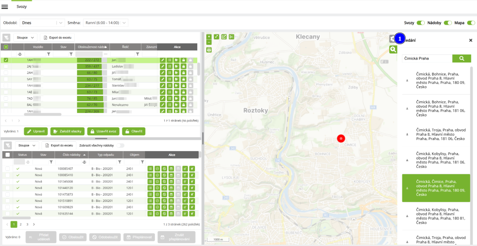This screenshot has width=477, height=246.
Task: Click the map zoom-in plus icon
Action: 209,37
